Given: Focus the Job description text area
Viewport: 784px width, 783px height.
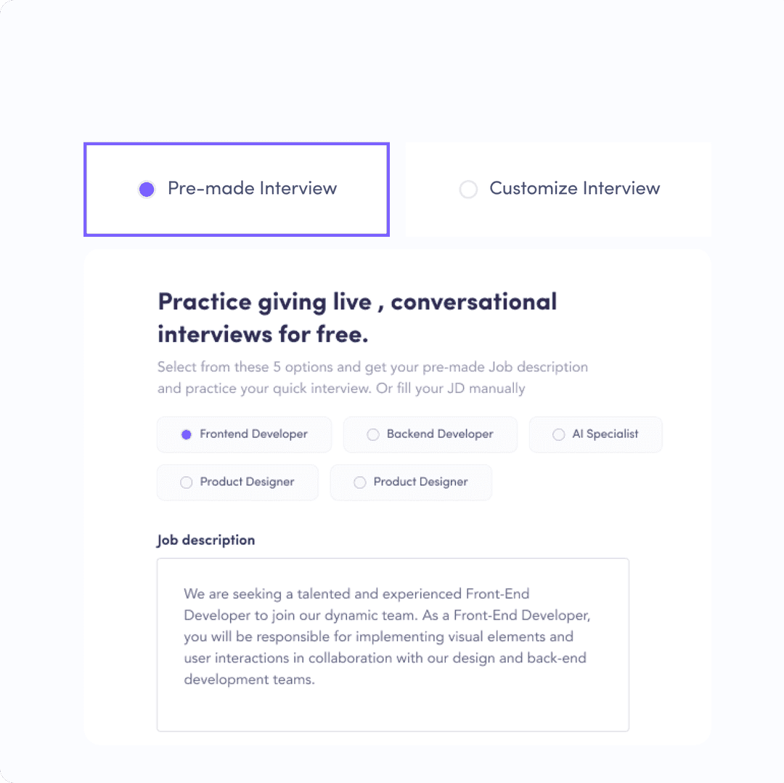Looking at the screenshot, I should point(393,645).
